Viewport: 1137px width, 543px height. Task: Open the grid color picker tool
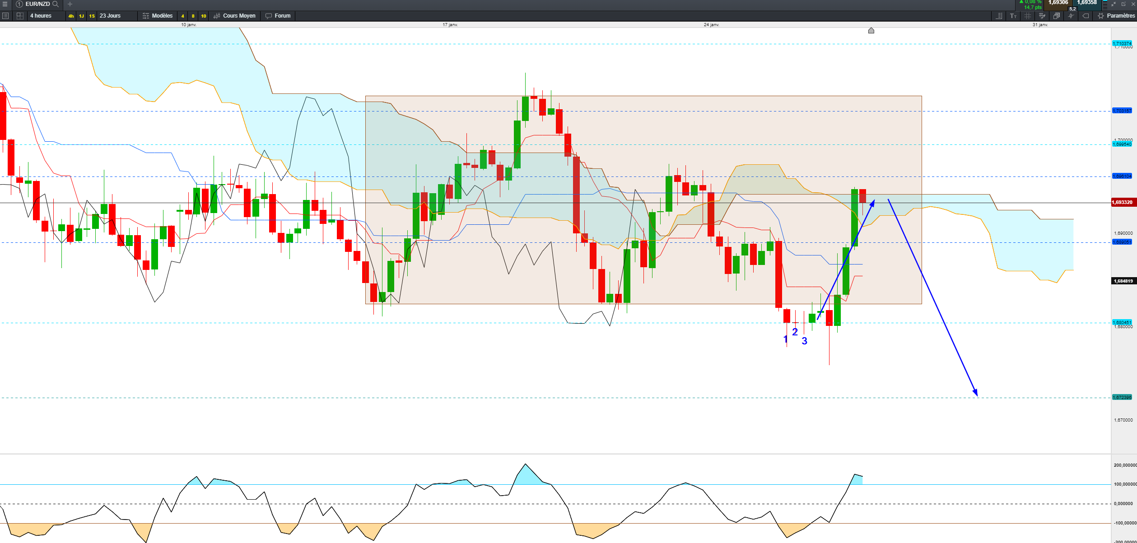click(1042, 16)
